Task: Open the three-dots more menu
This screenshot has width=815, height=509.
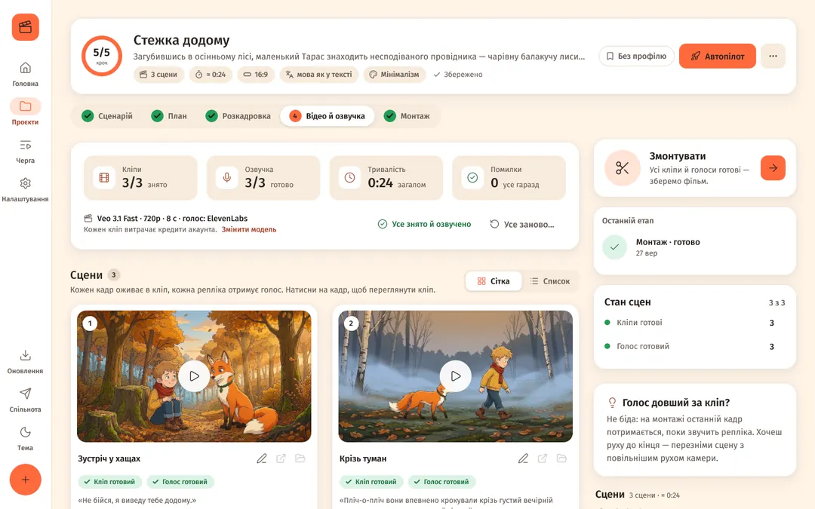Action: [x=773, y=56]
